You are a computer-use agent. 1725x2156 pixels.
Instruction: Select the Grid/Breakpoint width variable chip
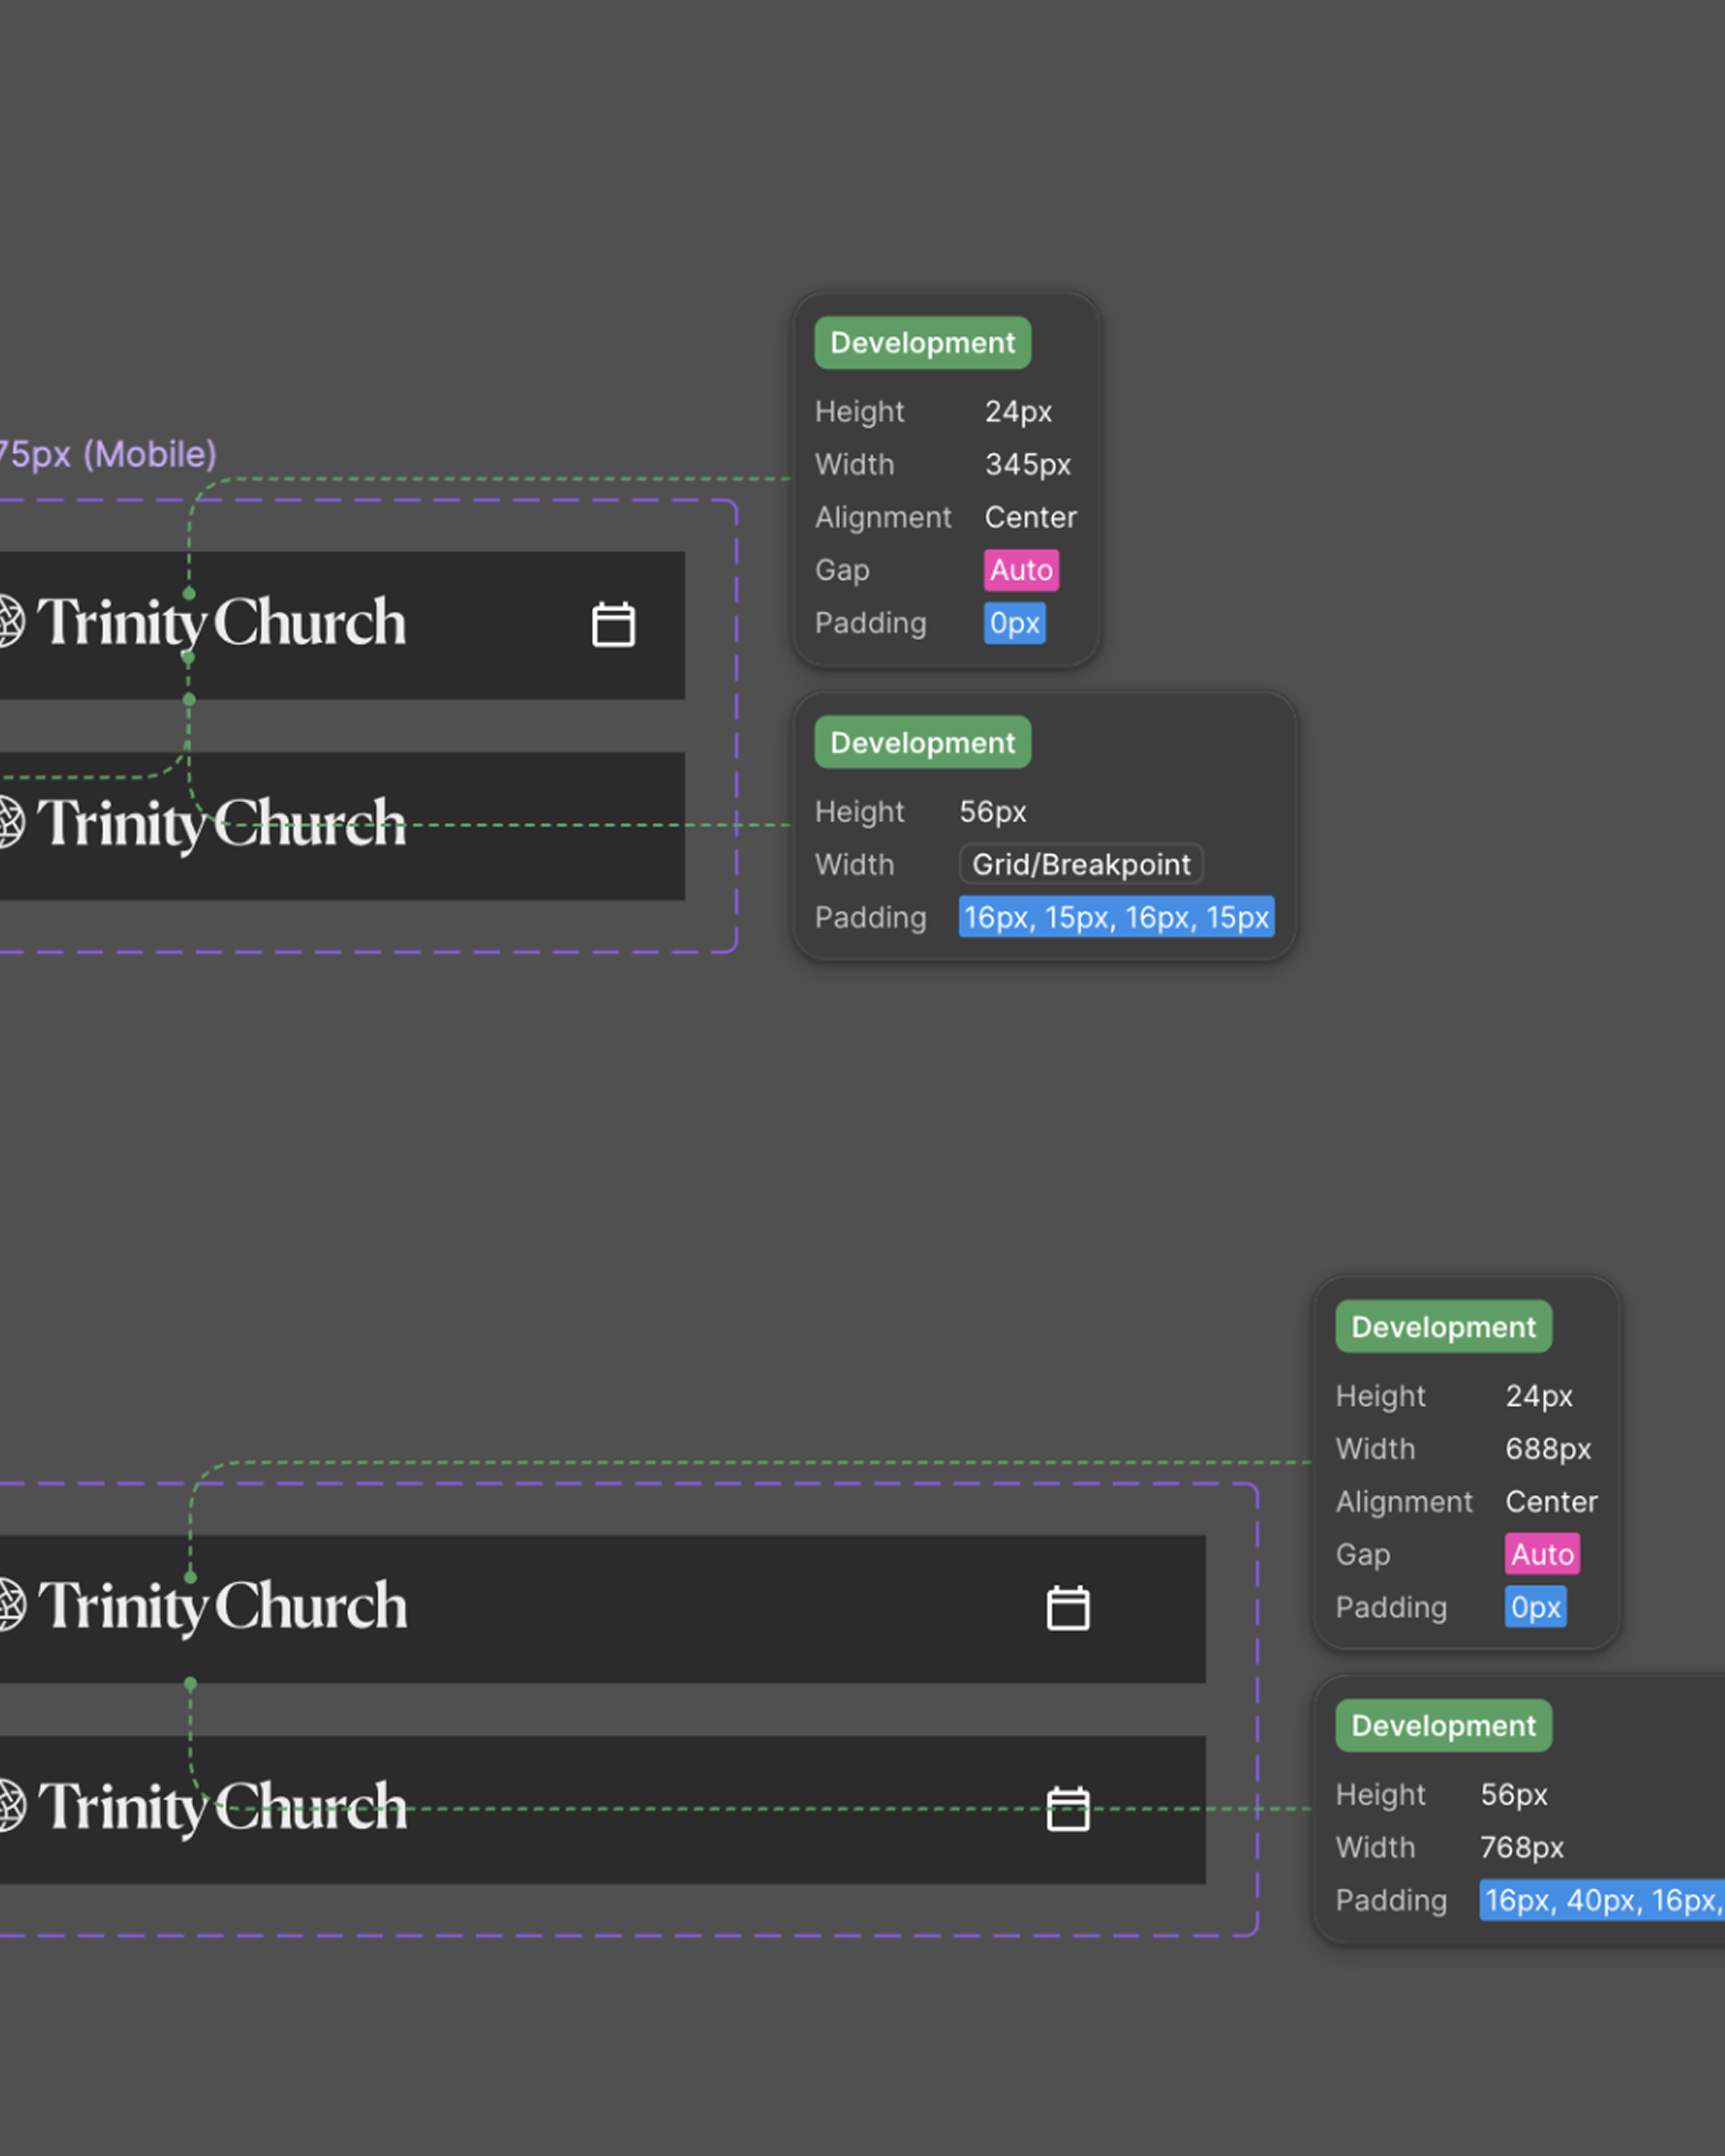click(x=1080, y=864)
